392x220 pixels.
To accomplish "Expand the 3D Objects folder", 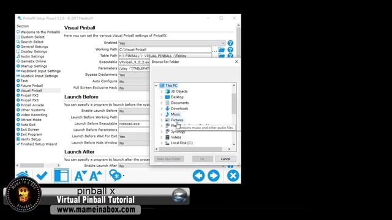I will pyautogui.click(x=162, y=91).
